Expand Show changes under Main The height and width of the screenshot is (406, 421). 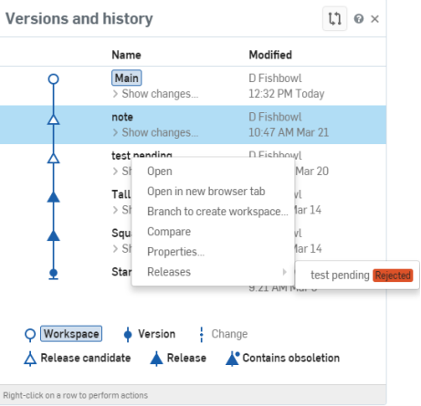pyautogui.click(x=155, y=94)
